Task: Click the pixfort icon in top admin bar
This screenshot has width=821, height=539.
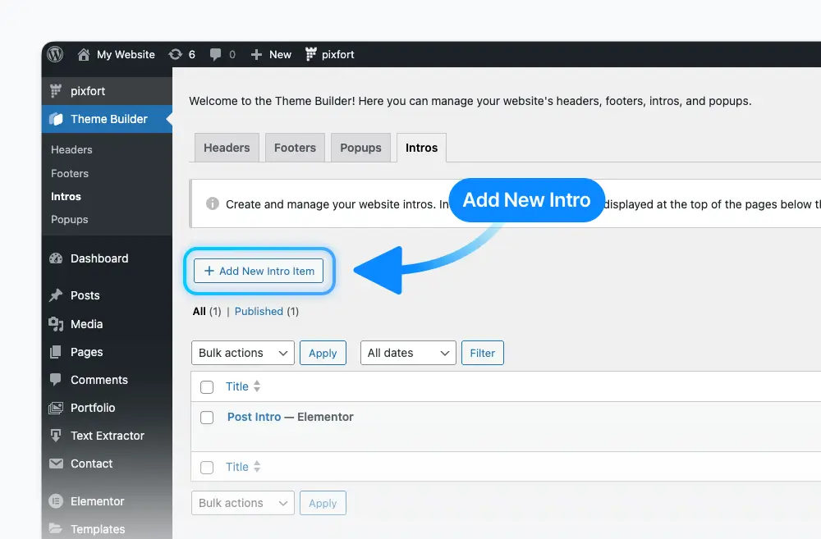Action: (x=311, y=54)
